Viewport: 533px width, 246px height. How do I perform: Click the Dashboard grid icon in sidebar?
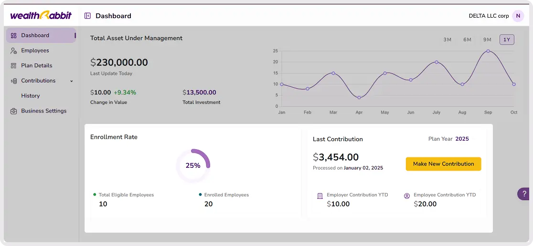click(x=14, y=35)
